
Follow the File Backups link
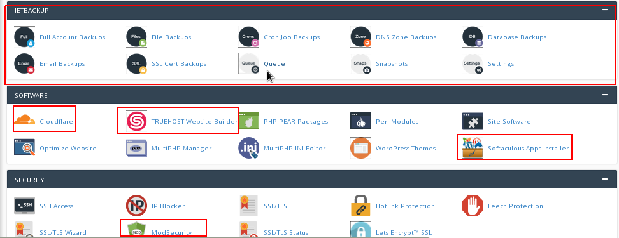[x=171, y=37]
